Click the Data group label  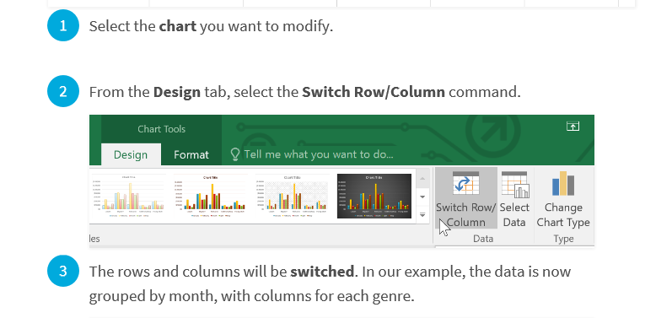pyautogui.click(x=483, y=239)
